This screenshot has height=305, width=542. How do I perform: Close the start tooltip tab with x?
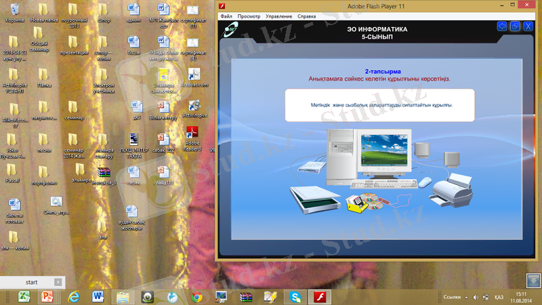pos(58,282)
